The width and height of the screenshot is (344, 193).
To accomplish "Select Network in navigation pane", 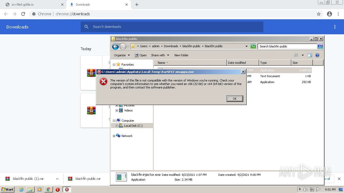I will pyautogui.click(x=127, y=136).
